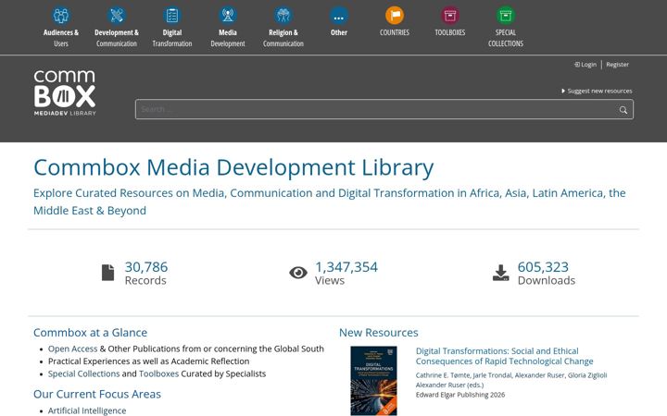Open the Register link
The image size is (667, 416).
pos(617,65)
